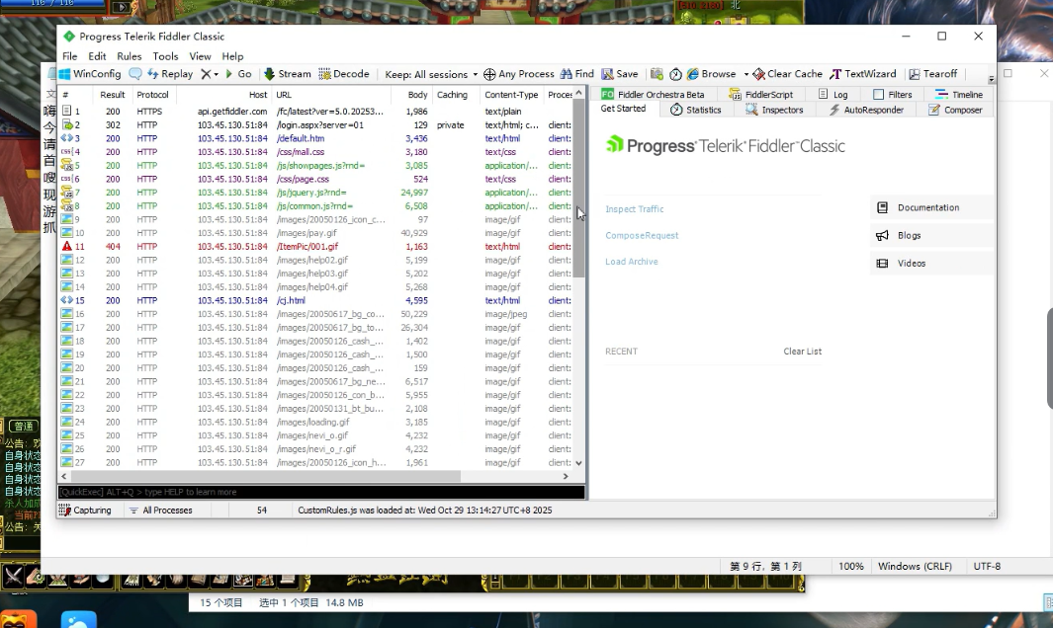Open WinConfig from the toolbar
1053x628 pixels.
[x=90, y=74]
